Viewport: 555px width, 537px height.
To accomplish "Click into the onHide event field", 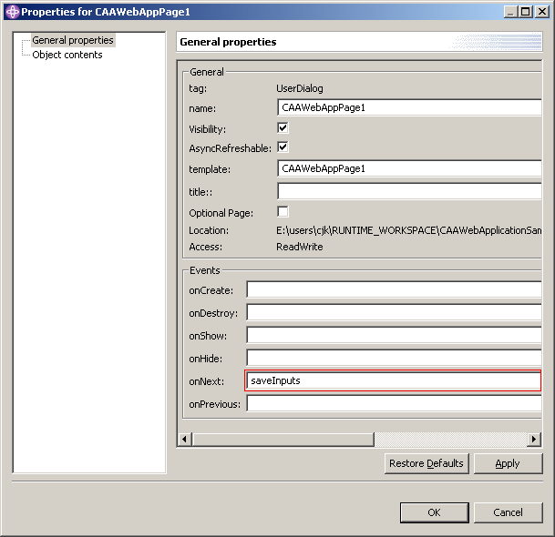I will pyautogui.click(x=394, y=358).
